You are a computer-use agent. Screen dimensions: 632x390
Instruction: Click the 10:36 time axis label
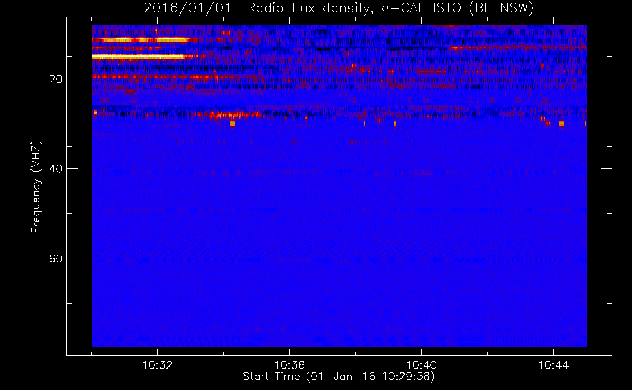289,365
